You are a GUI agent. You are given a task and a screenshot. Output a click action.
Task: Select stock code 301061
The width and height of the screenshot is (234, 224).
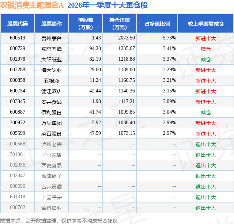pos(18,154)
